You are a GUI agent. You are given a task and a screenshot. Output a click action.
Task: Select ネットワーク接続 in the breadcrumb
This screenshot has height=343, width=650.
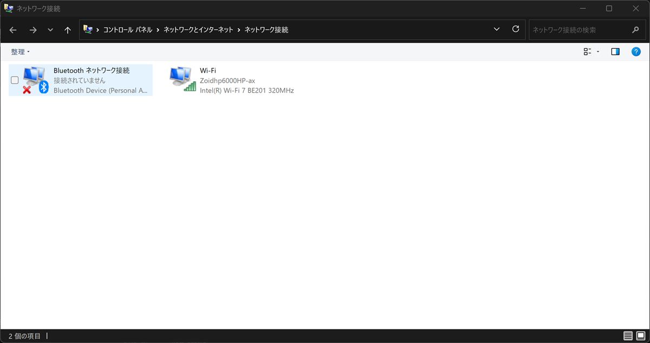[x=266, y=30]
